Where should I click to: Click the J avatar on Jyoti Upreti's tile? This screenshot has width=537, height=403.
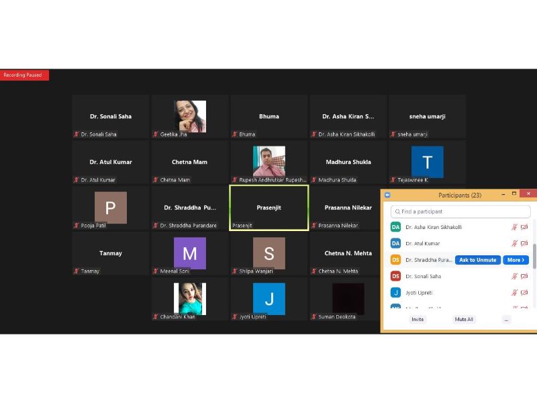click(269, 299)
